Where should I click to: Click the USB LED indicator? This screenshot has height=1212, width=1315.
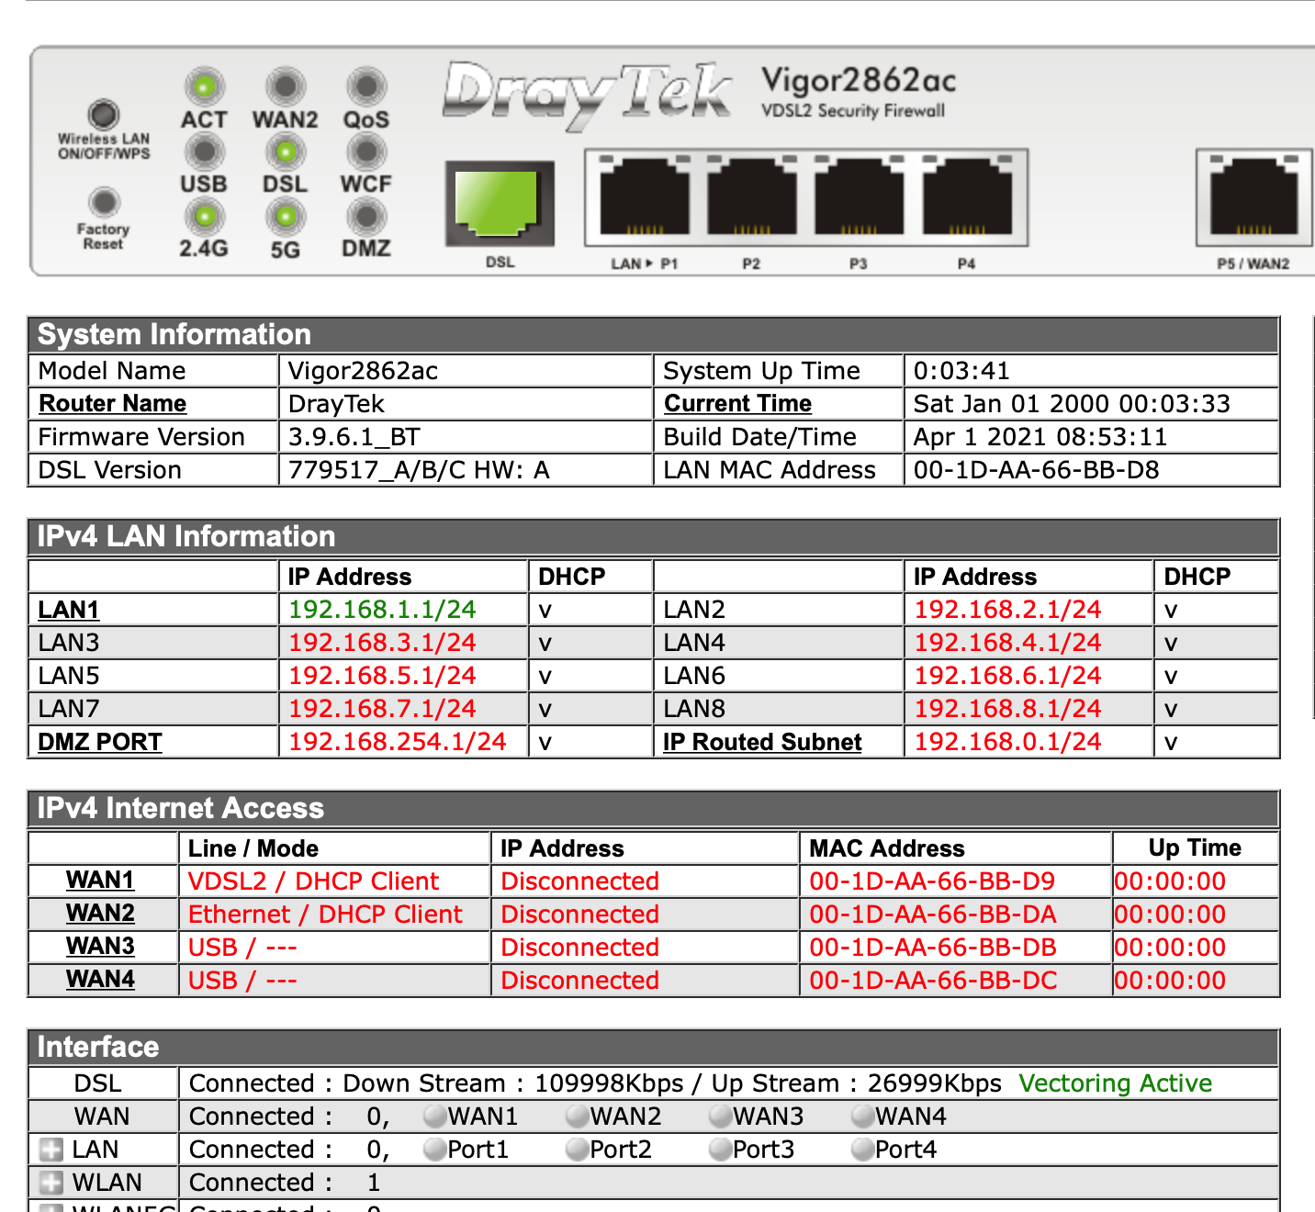point(204,151)
